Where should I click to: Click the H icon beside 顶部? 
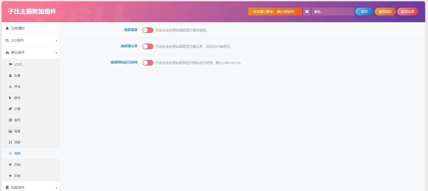point(10,142)
